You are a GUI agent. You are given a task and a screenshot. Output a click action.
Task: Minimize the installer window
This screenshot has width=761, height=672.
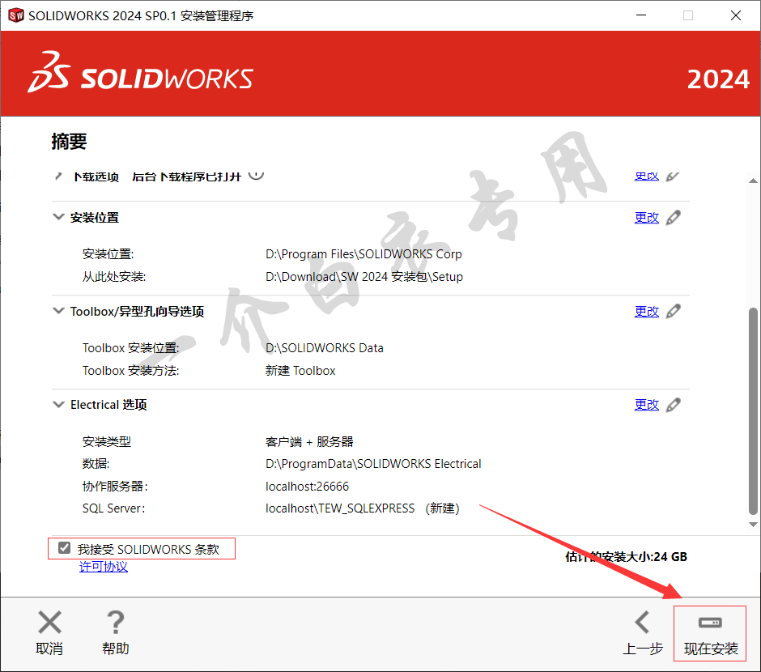[x=641, y=15]
